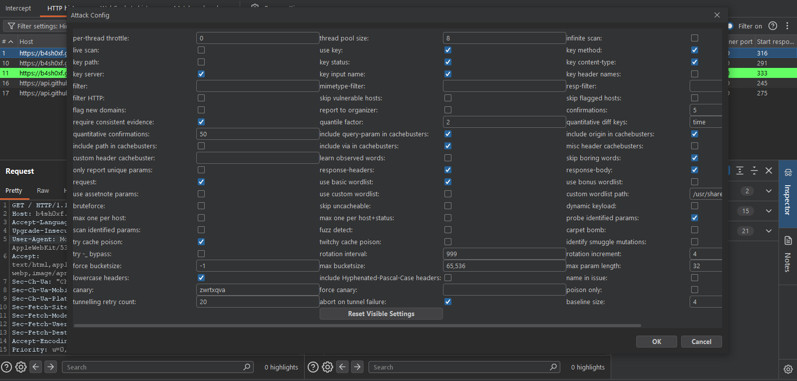The width and height of the screenshot is (797, 381).
Task: Enable the live scan checkbox
Action: point(201,50)
